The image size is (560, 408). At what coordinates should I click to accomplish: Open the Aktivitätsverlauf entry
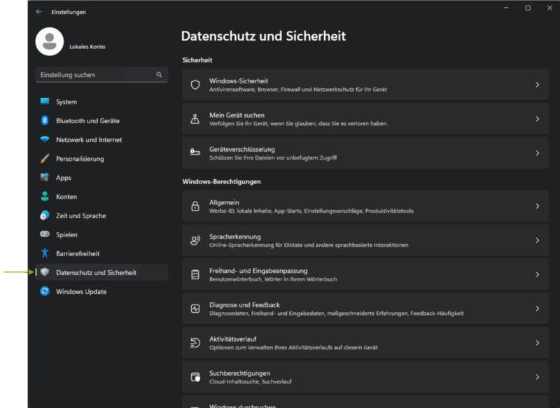[x=365, y=343]
